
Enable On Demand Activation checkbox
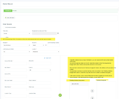click(x=4, y=27)
